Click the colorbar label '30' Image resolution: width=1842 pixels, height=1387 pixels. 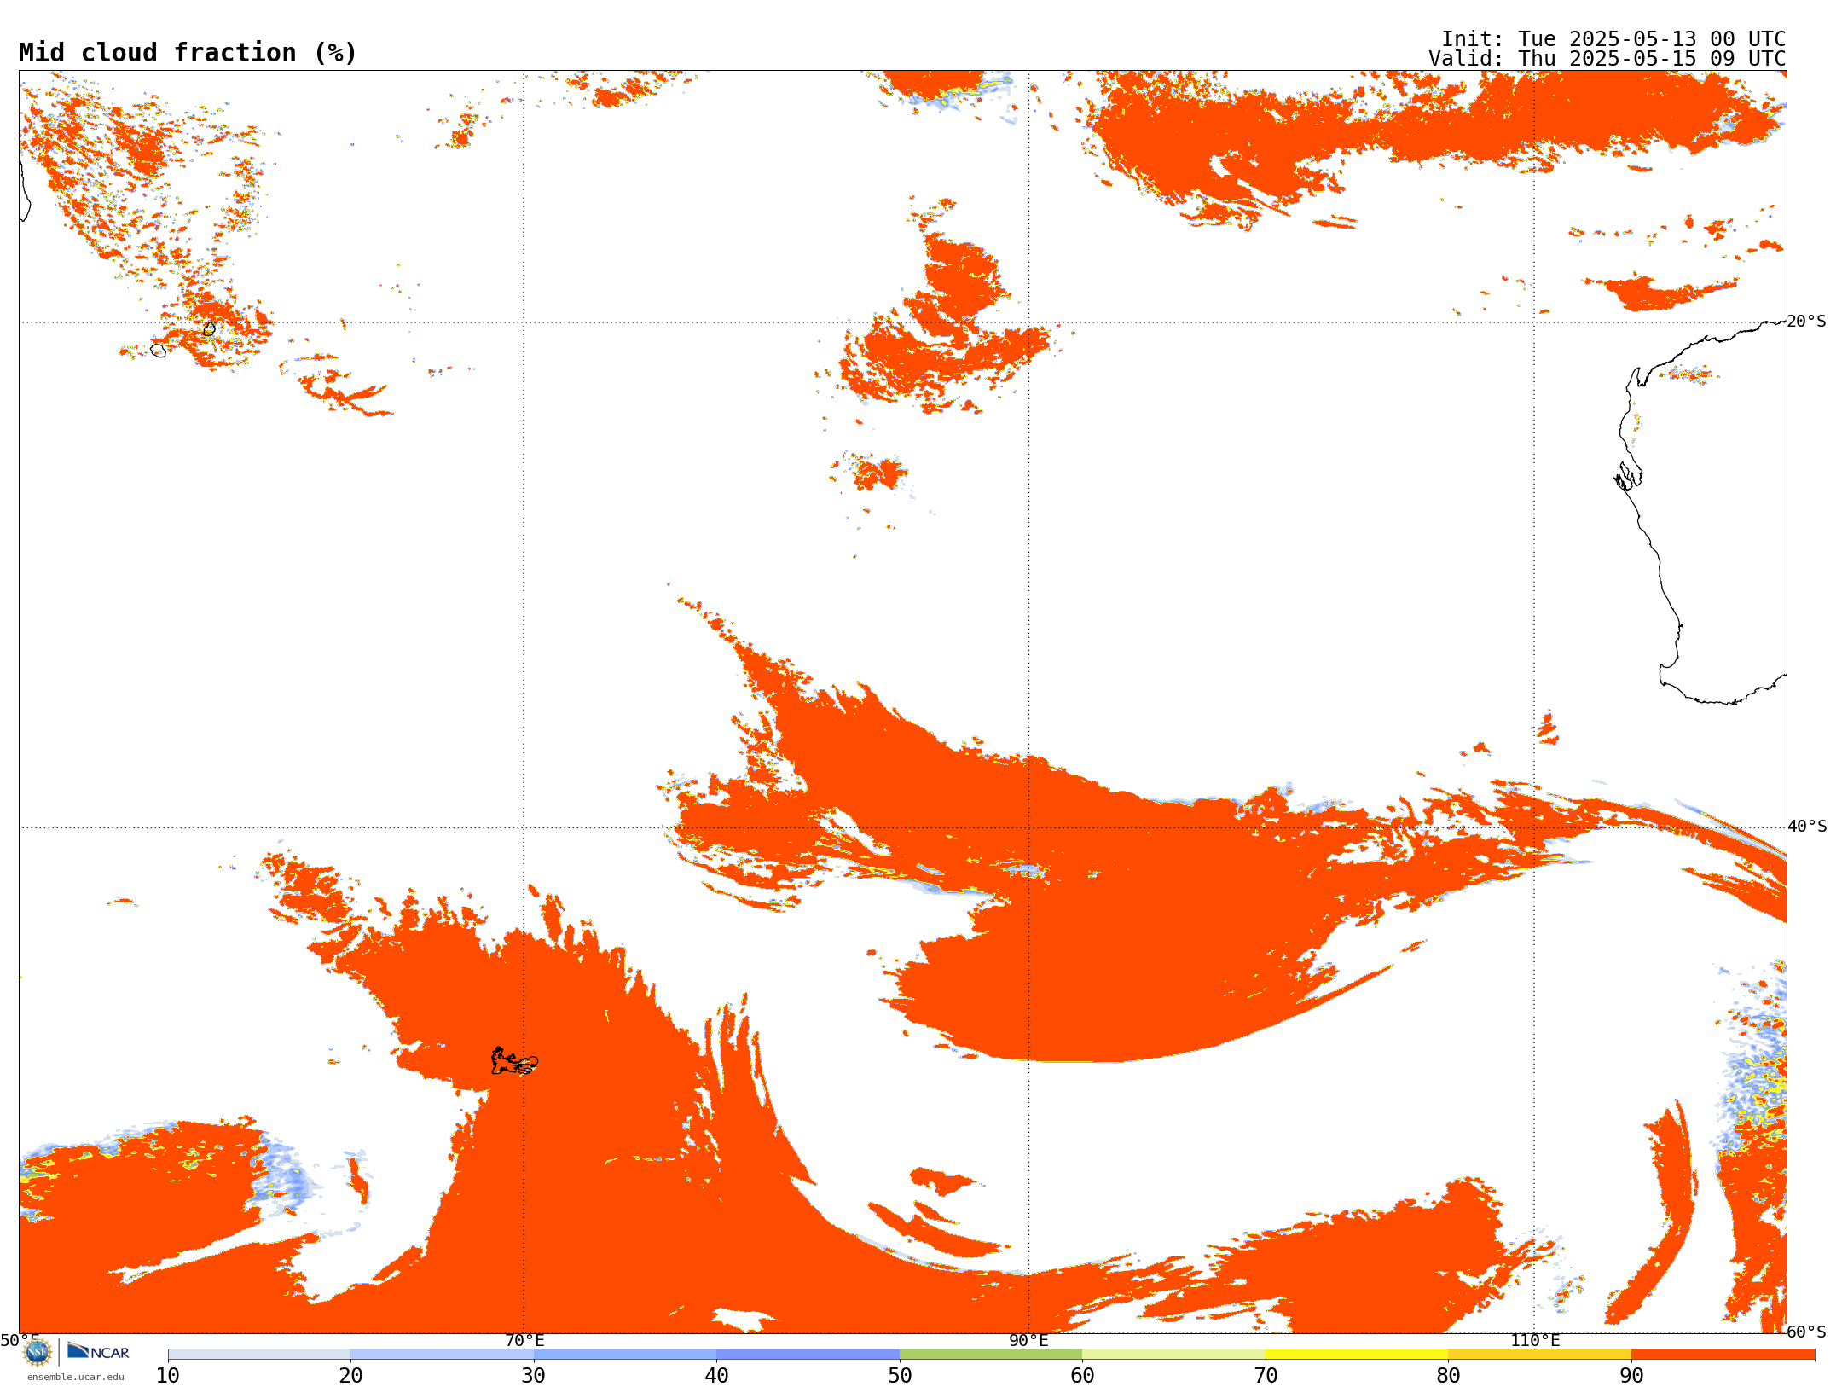pos(534,1376)
